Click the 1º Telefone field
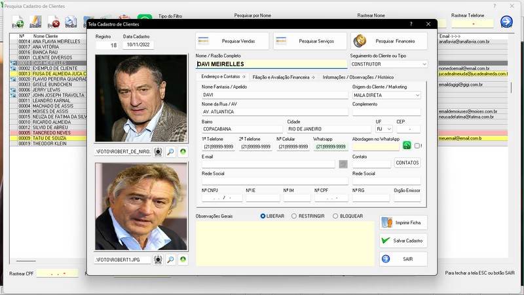524x295 pixels. pyautogui.click(x=218, y=146)
